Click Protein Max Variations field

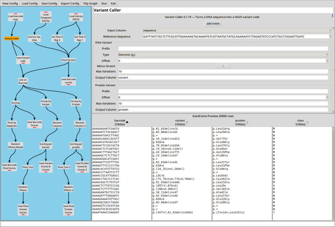coord(223,103)
